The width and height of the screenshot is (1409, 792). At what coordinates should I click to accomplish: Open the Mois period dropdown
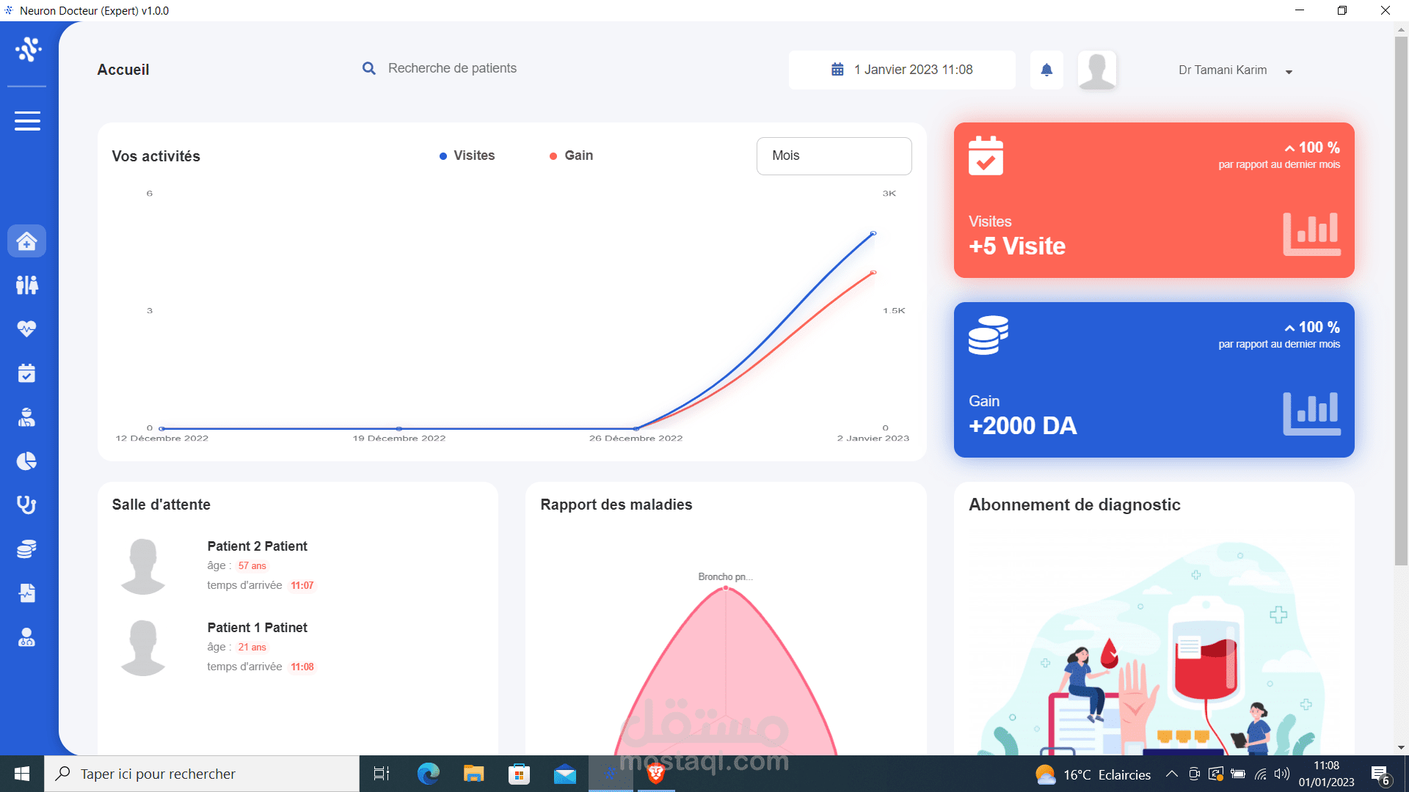(x=834, y=155)
